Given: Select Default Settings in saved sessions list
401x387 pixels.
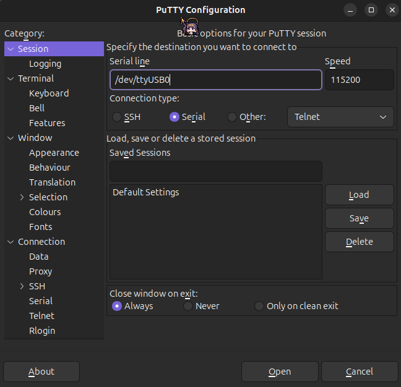Looking at the screenshot, I should (x=216, y=192).
